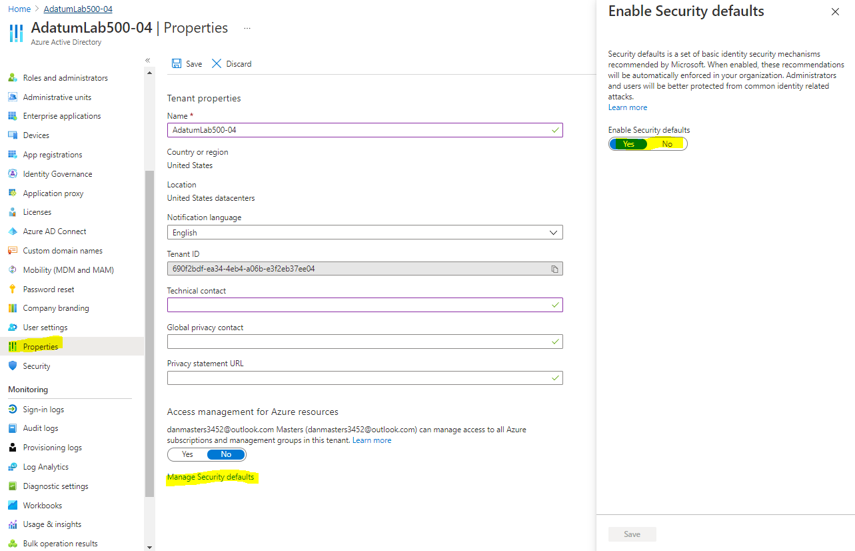Click the Manage Security defaults link
Image resolution: width=855 pixels, height=551 pixels.
(211, 477)
